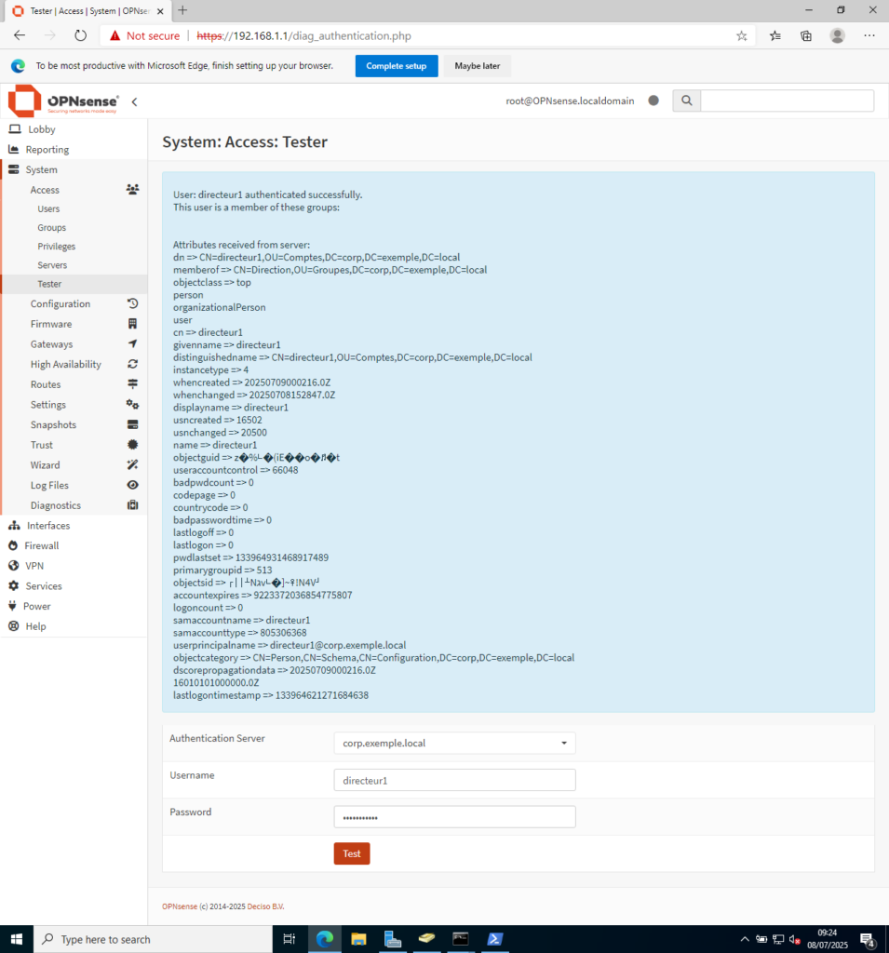Go back to previous page

pyautogui.click(x=20, y=36)
